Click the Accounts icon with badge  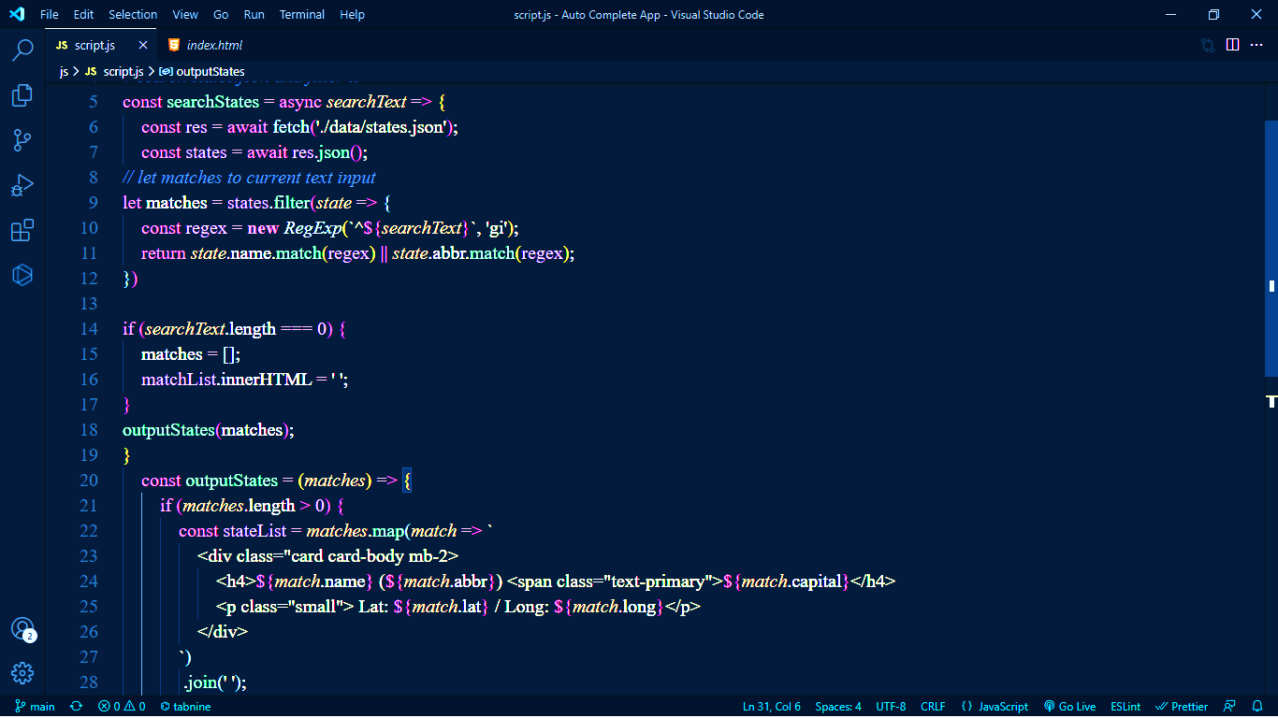click(x=22, y=629)
